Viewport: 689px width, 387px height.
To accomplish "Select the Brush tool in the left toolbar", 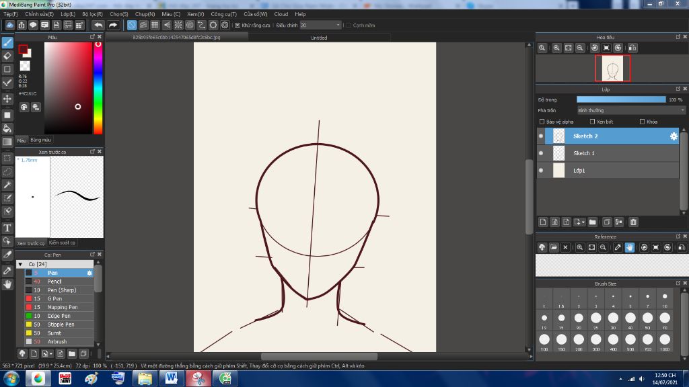I will (7, 42).
